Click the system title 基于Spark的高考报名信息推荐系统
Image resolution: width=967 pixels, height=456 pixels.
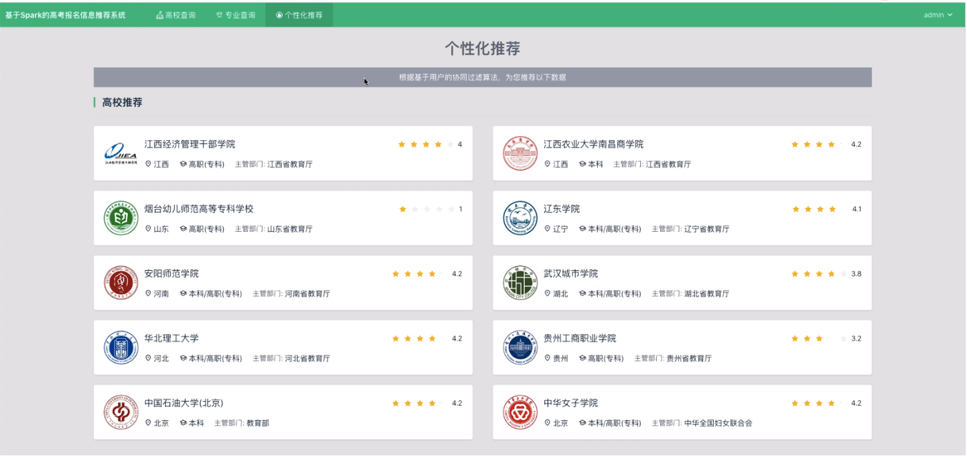pos(65,15)
